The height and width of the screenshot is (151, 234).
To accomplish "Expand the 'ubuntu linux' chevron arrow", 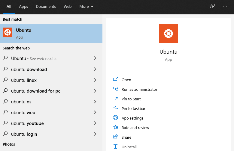I will (x=95, y=80).
